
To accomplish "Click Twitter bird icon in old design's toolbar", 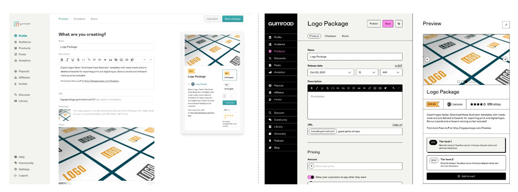I will coord(132,60).
